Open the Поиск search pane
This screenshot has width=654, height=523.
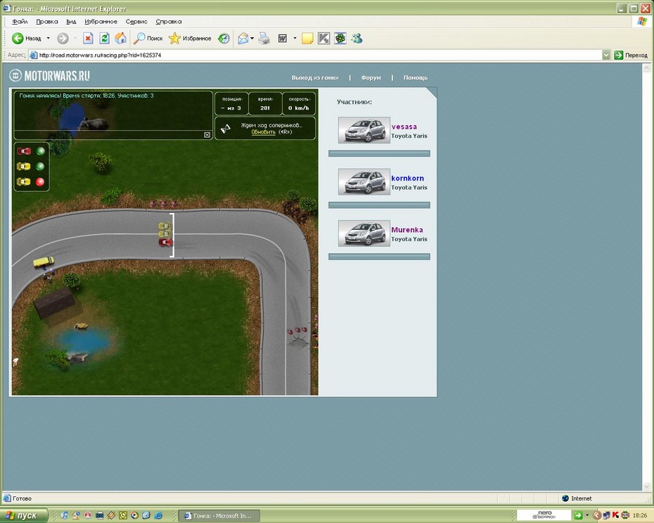(148, 39)
